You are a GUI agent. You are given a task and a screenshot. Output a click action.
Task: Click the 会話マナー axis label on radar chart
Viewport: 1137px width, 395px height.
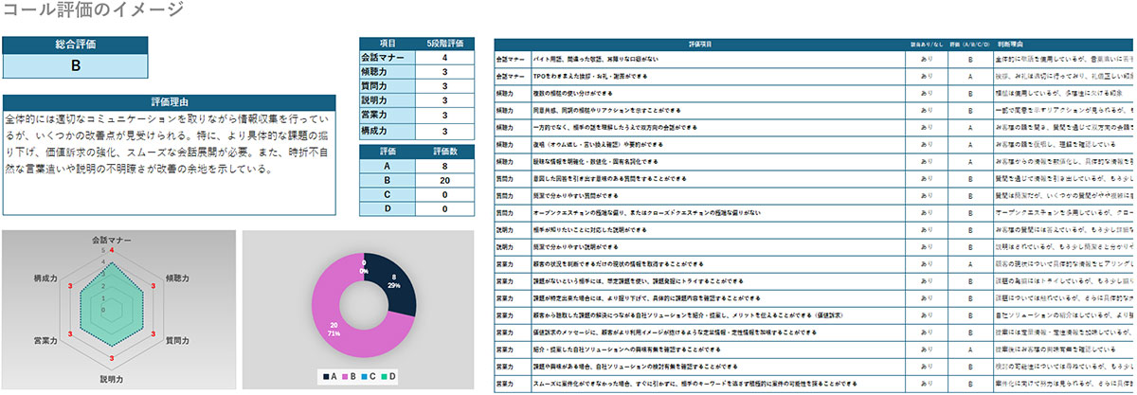point(111,240)
